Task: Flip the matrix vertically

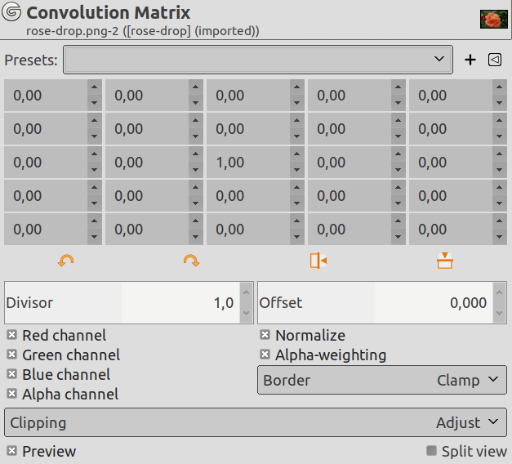Action: [445, 261]
